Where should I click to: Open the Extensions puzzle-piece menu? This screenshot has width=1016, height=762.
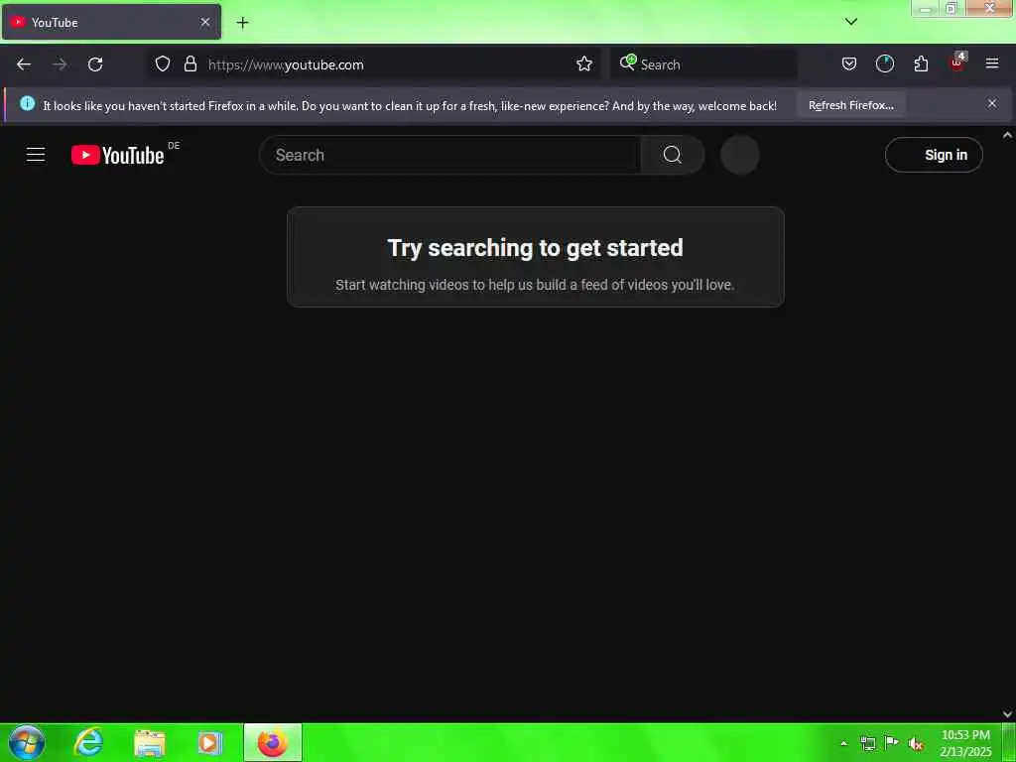[921, 63]
